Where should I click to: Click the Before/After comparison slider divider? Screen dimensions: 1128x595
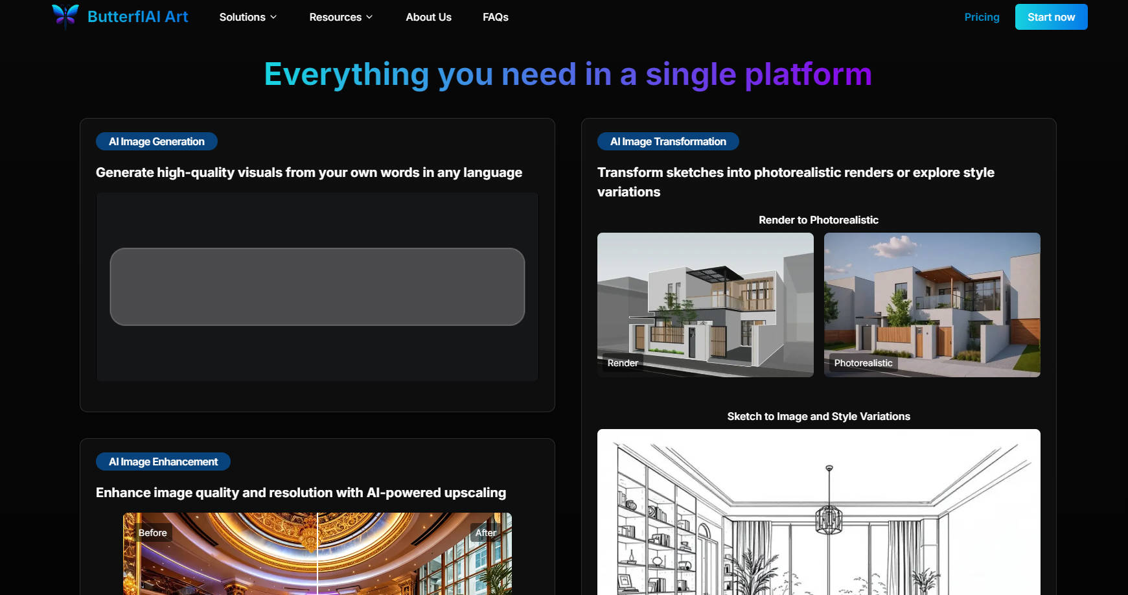(x=317, y=554)
